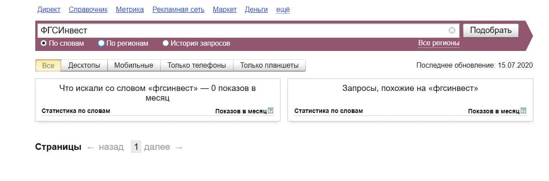Select the "По регионам" radio option

pos(101,43)
